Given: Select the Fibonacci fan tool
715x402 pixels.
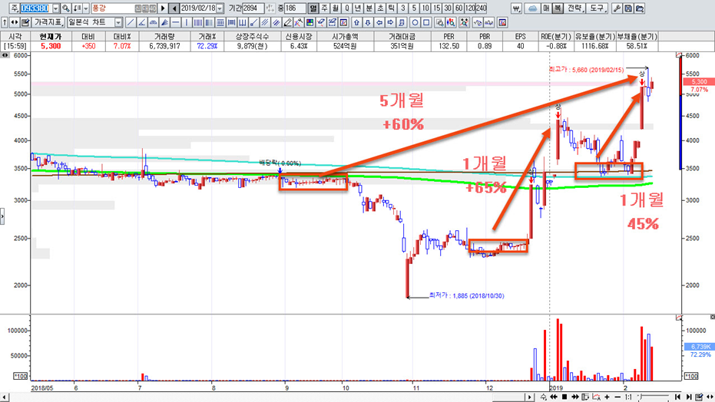Looking at the screenshot, I should tap(164, 21).
